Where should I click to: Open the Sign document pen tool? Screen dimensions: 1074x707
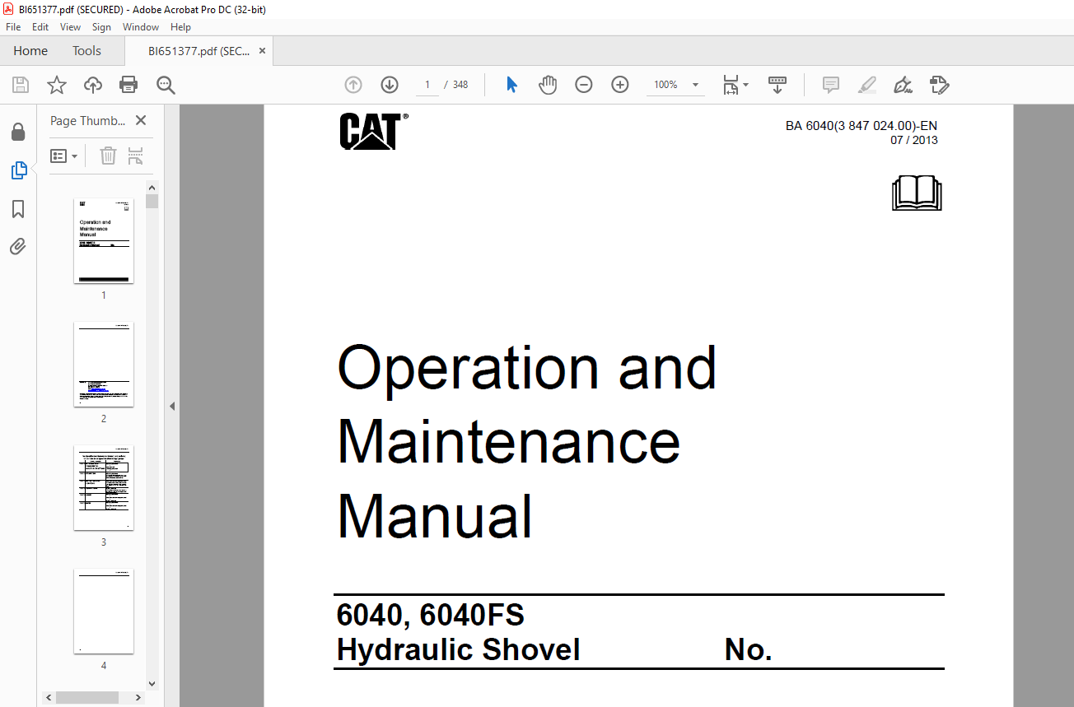point(904,85)
